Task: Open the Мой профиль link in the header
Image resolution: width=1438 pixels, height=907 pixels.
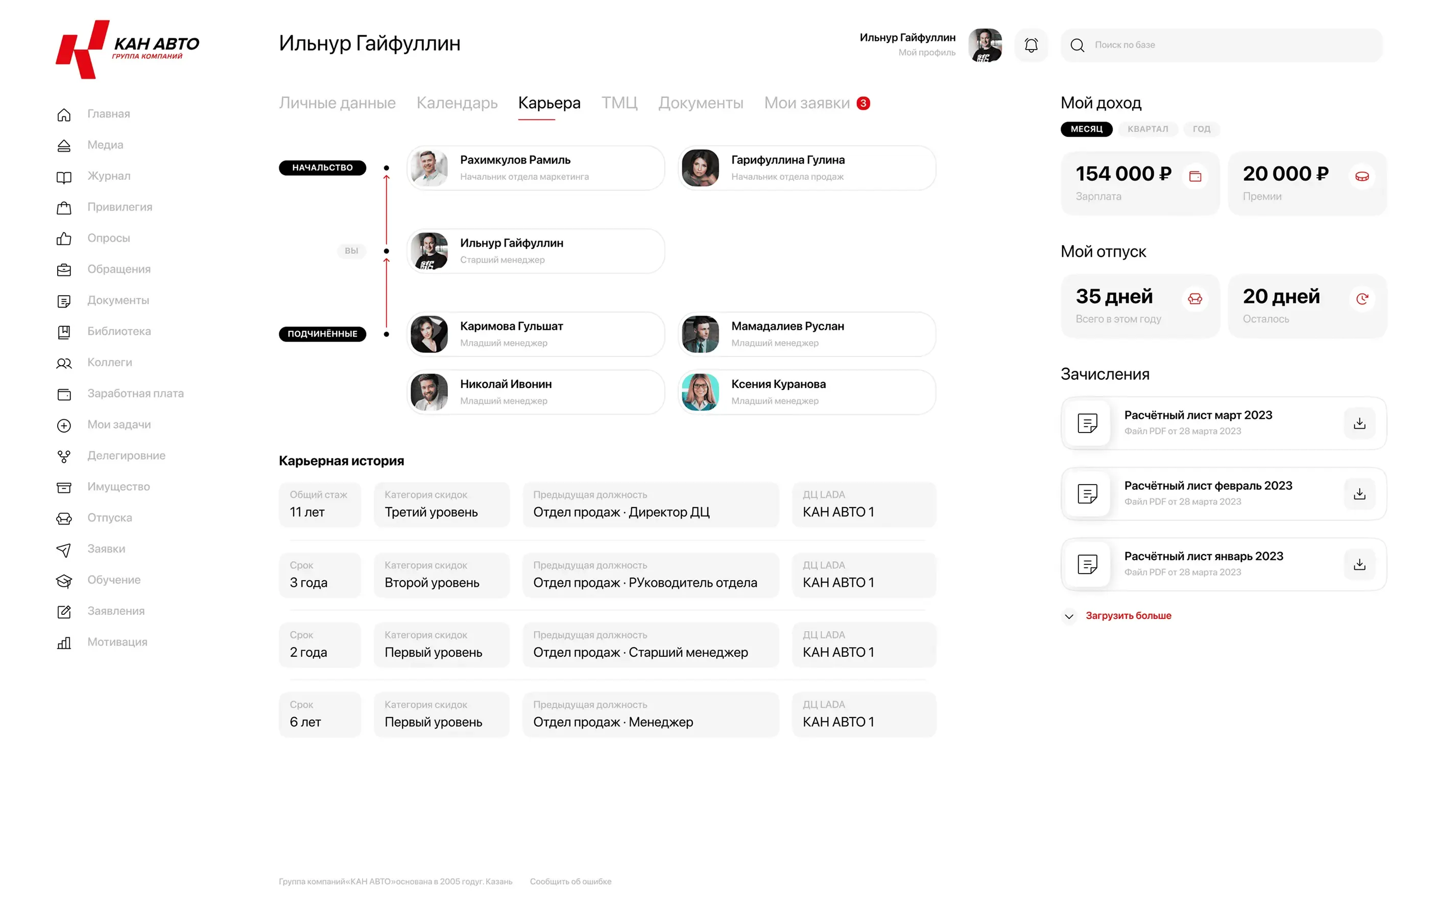Action: (926, 53)
